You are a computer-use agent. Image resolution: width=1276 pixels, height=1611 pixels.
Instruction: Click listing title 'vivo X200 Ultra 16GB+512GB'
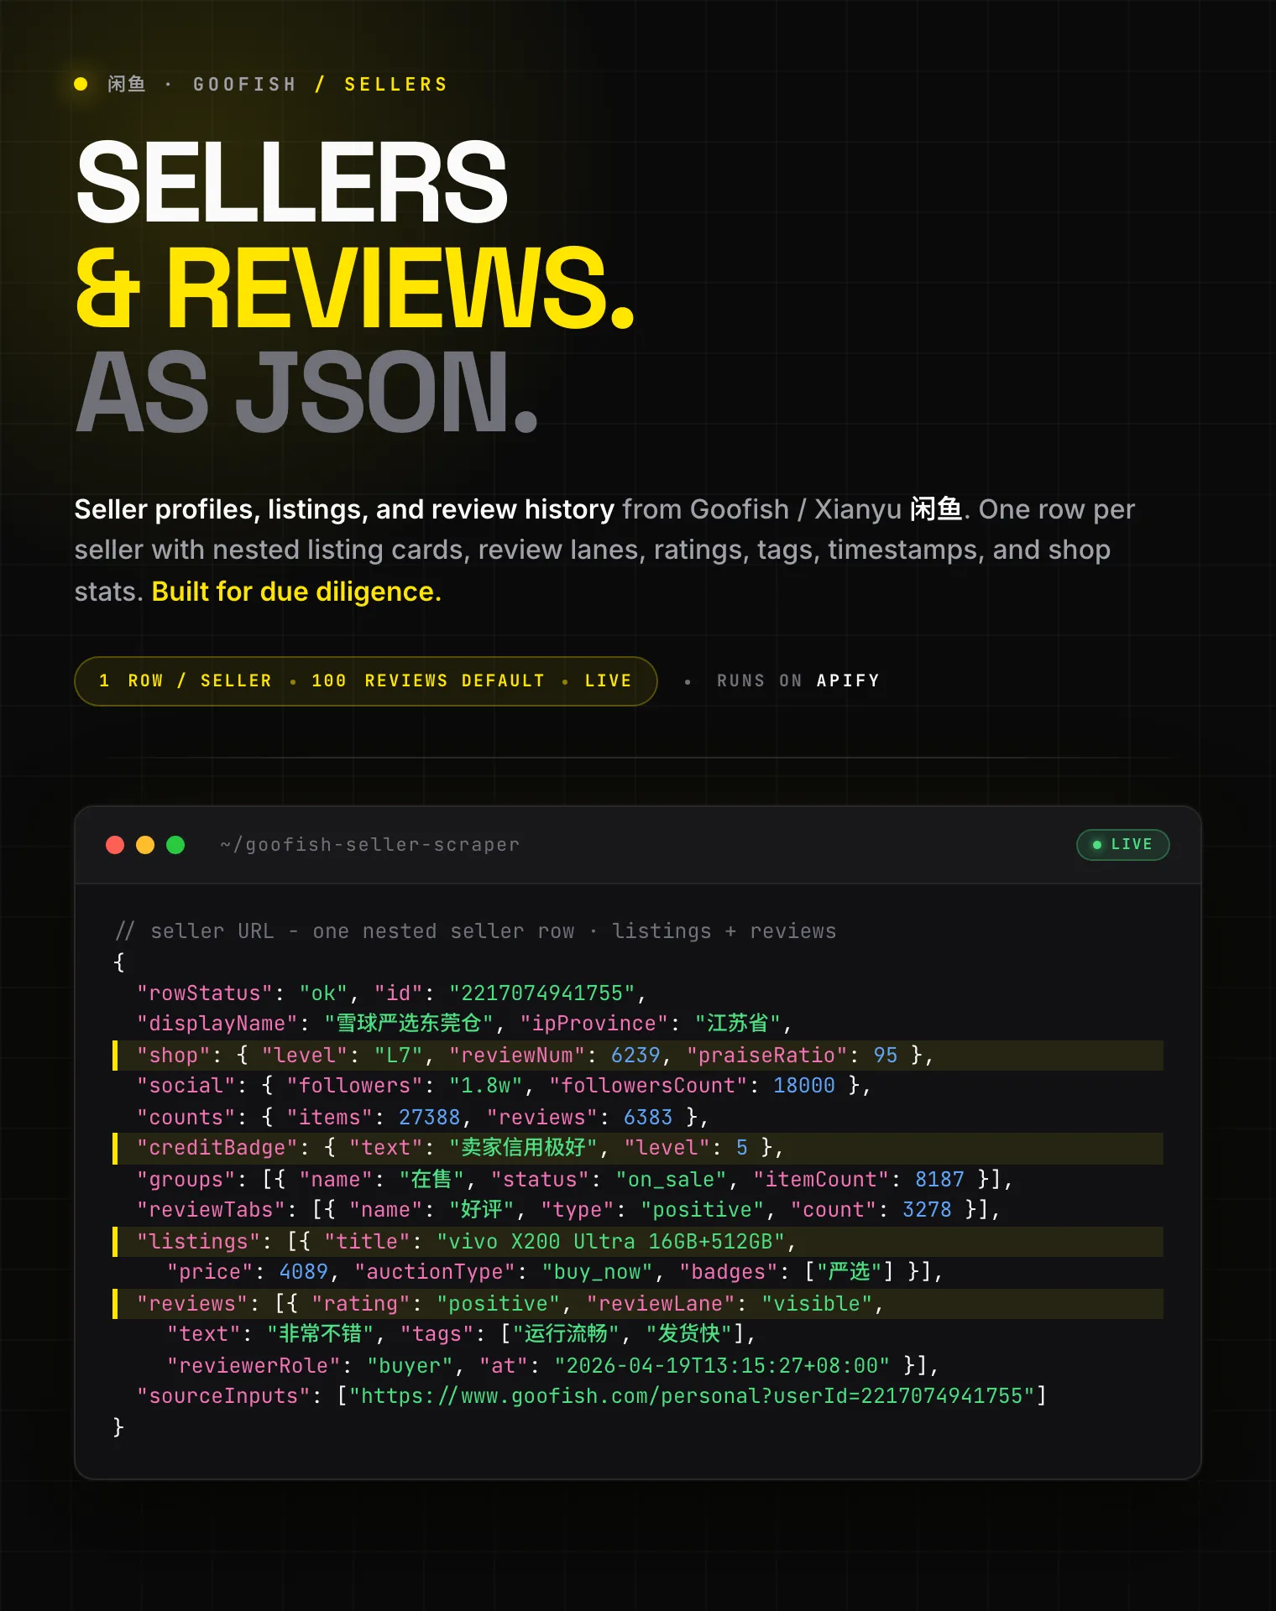609,1242
